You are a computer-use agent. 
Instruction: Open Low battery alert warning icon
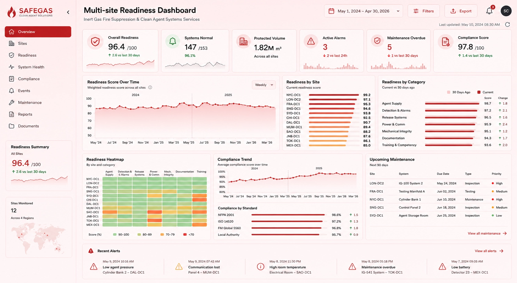click(x=442, y=267)
